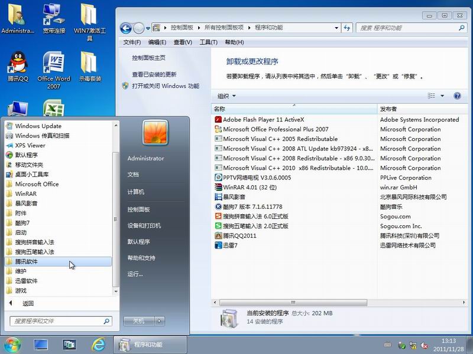
Task: Click the horizontal scrollbar in programs list
Action: [293, 302]
